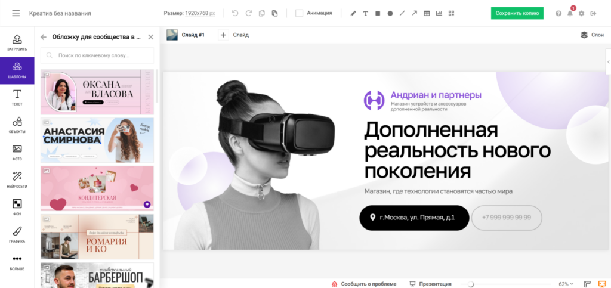Click the keyword search field
611x288 pixels.
point(97,55)
